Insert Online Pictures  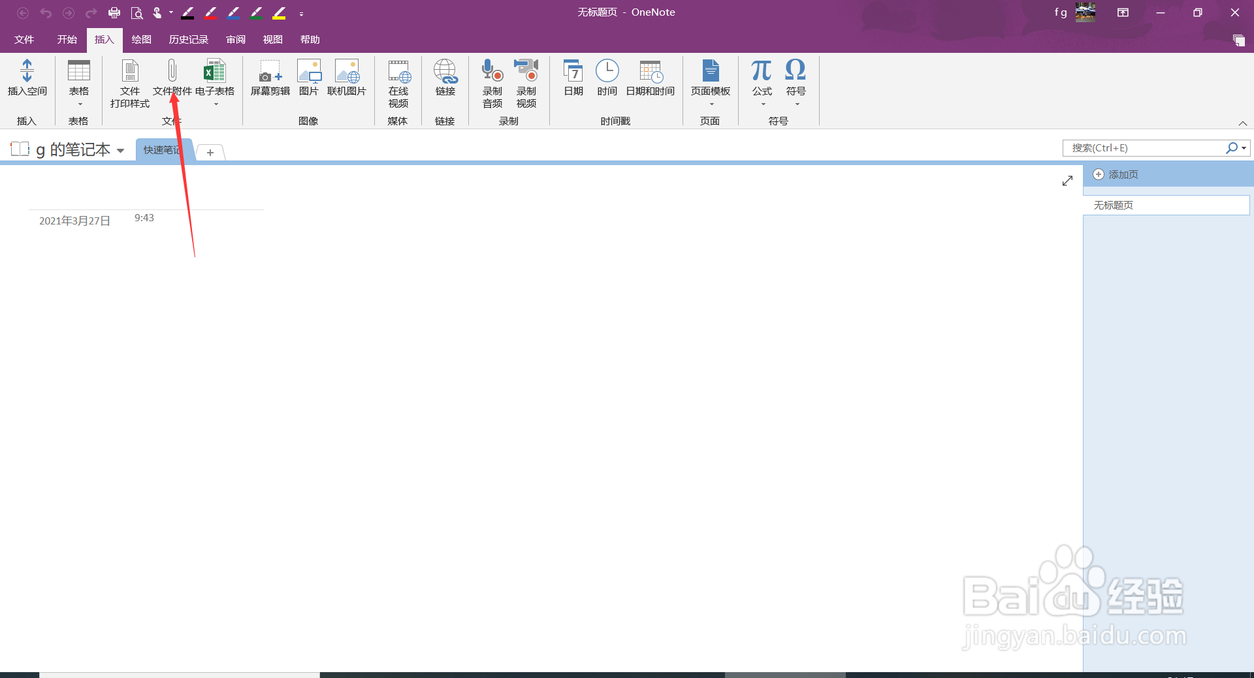click(x=347, y=78)
